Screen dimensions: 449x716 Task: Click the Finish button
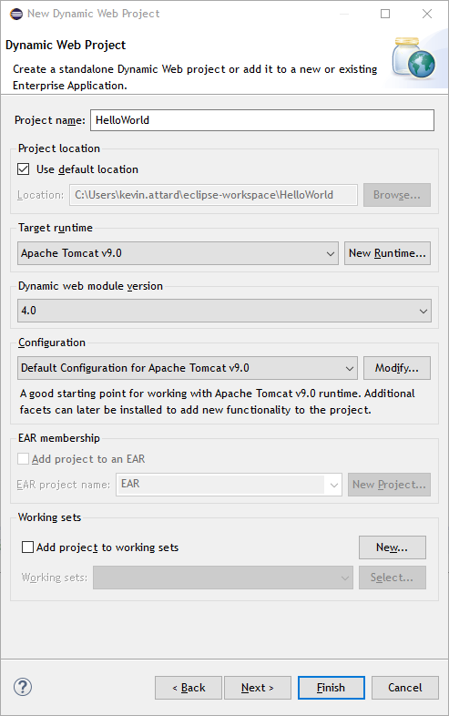click(x=332, y=688)
